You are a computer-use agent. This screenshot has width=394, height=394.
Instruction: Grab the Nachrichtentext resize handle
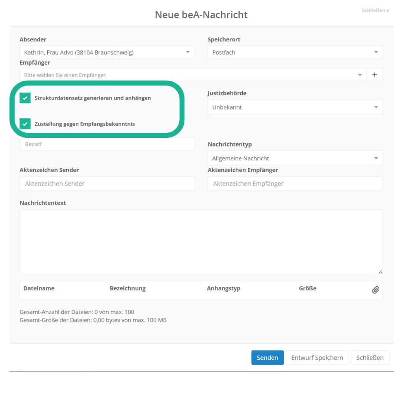[x=380, y=271]
